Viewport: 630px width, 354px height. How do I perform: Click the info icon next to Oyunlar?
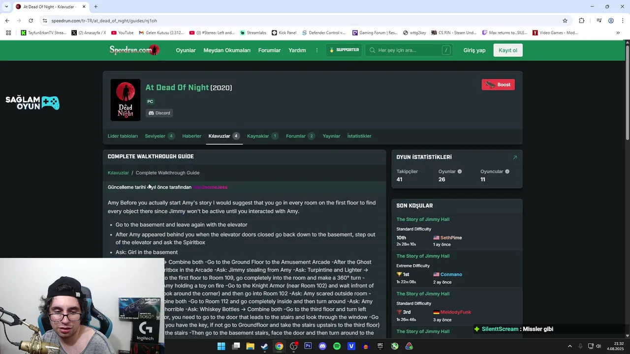pyautogui.click(x=460, y=172)
